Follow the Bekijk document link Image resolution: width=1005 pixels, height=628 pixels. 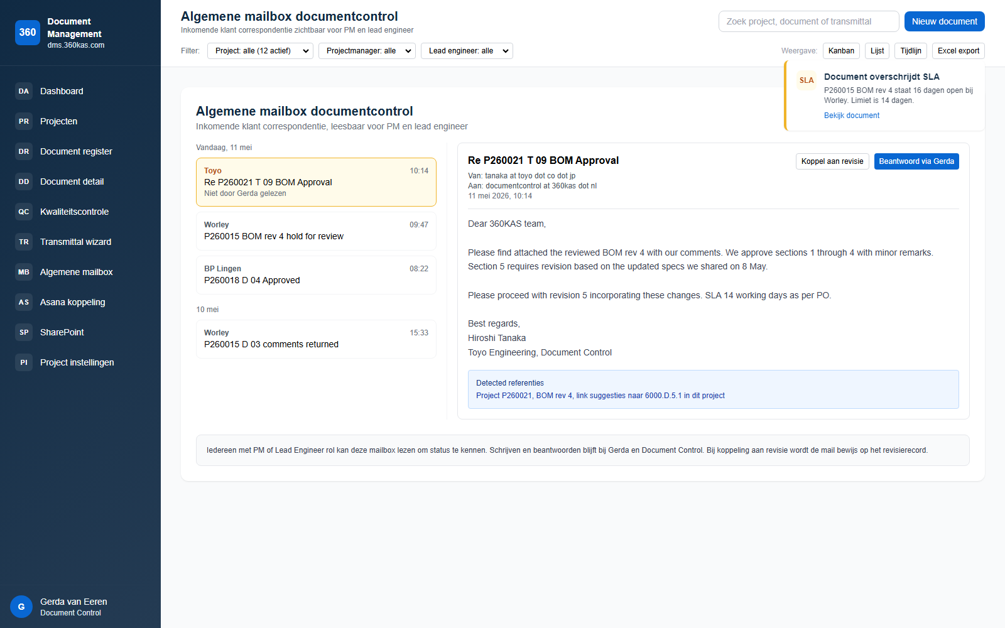852,116
